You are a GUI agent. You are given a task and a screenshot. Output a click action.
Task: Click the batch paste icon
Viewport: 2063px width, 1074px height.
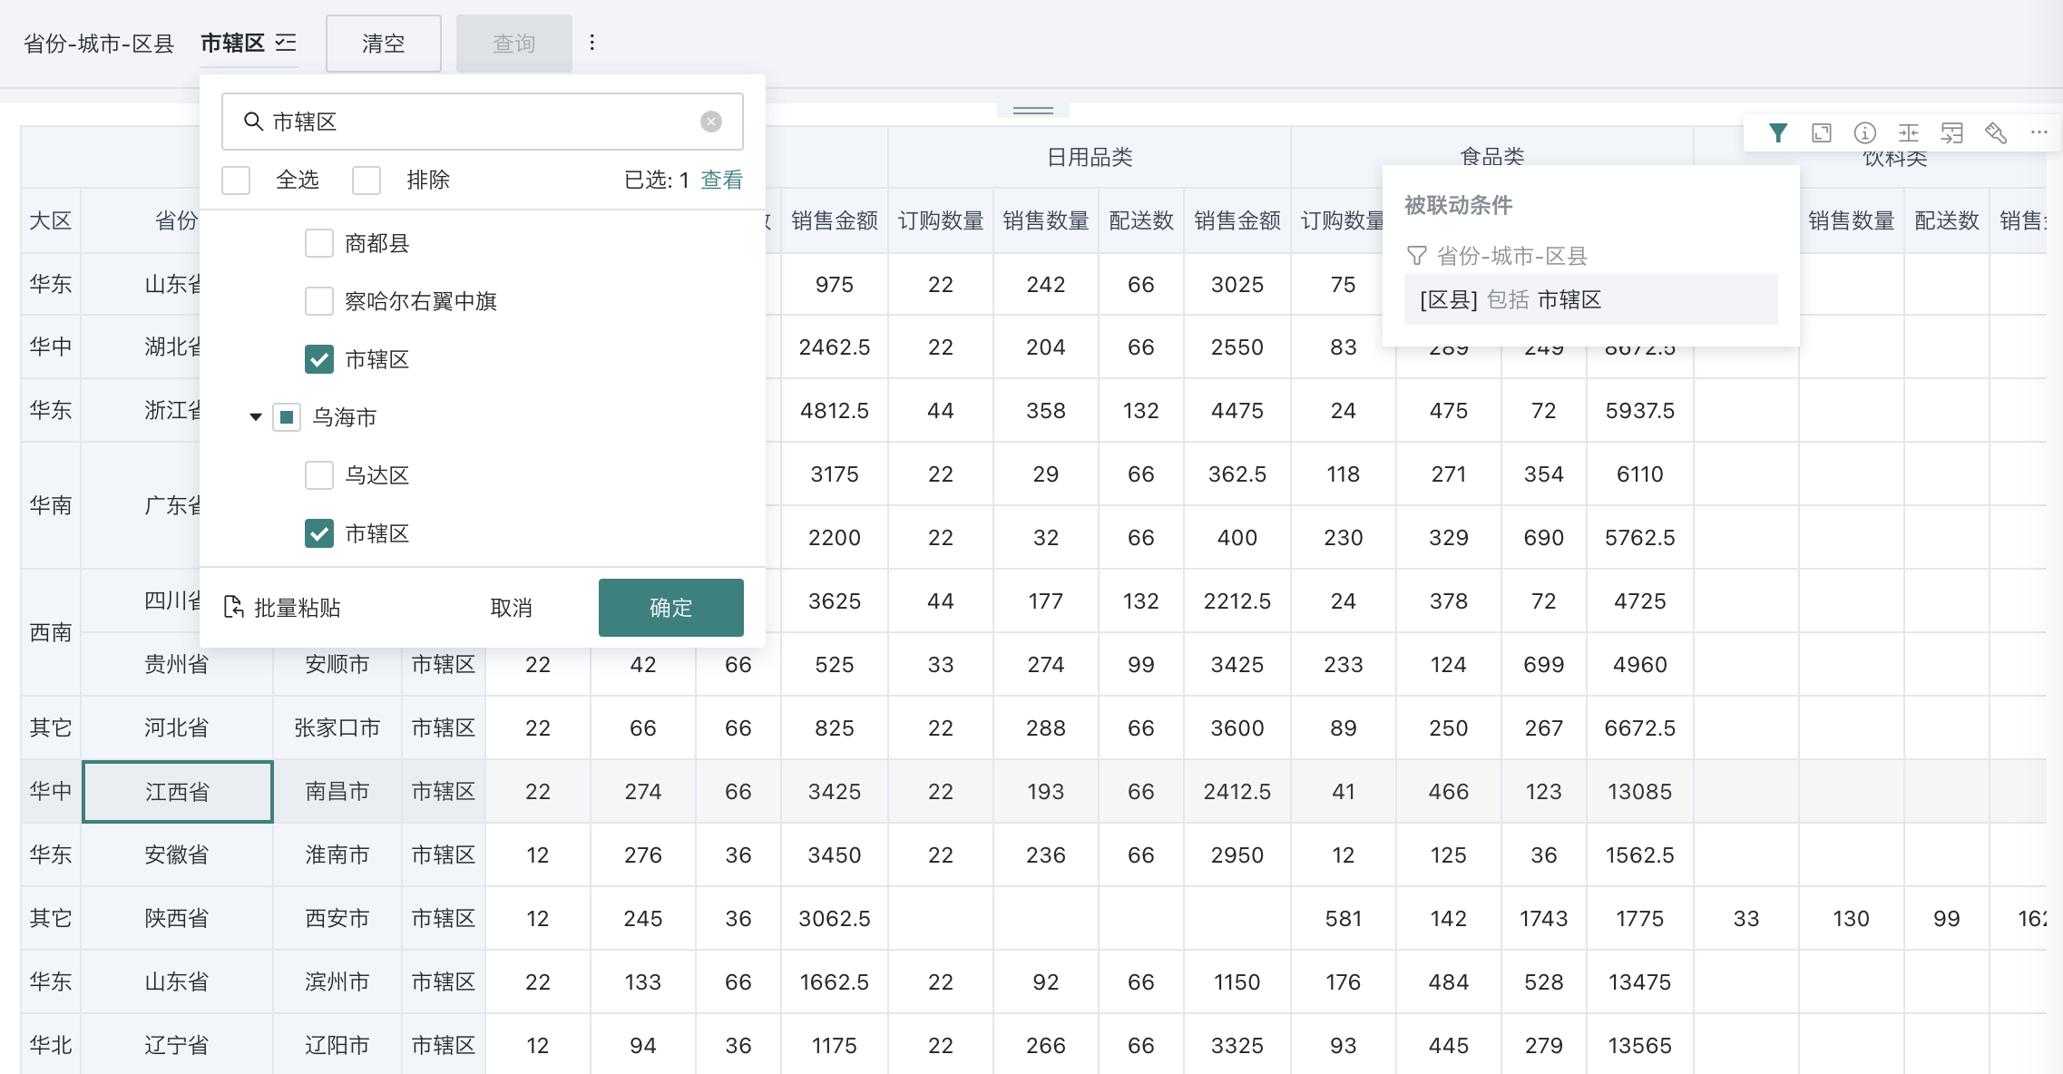(x=234, y=607)
